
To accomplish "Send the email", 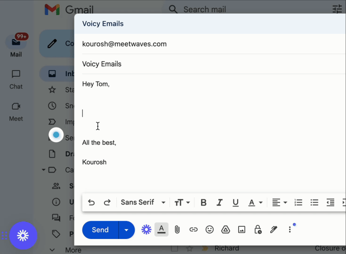I will coord(100,230).
